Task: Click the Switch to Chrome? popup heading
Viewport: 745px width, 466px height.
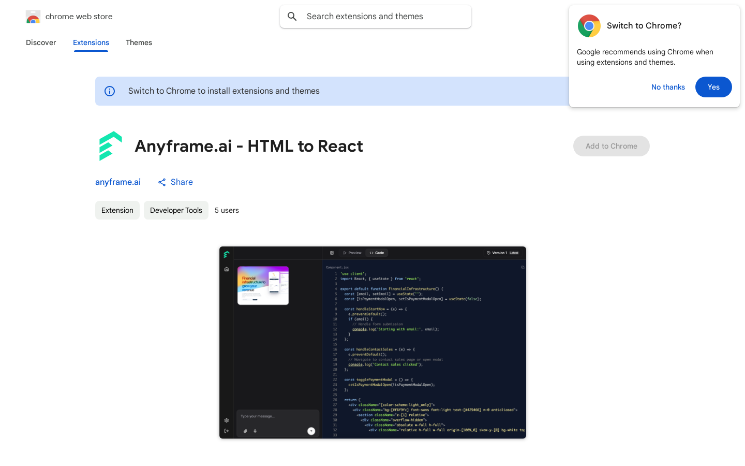Action: (x=644, y=26)
